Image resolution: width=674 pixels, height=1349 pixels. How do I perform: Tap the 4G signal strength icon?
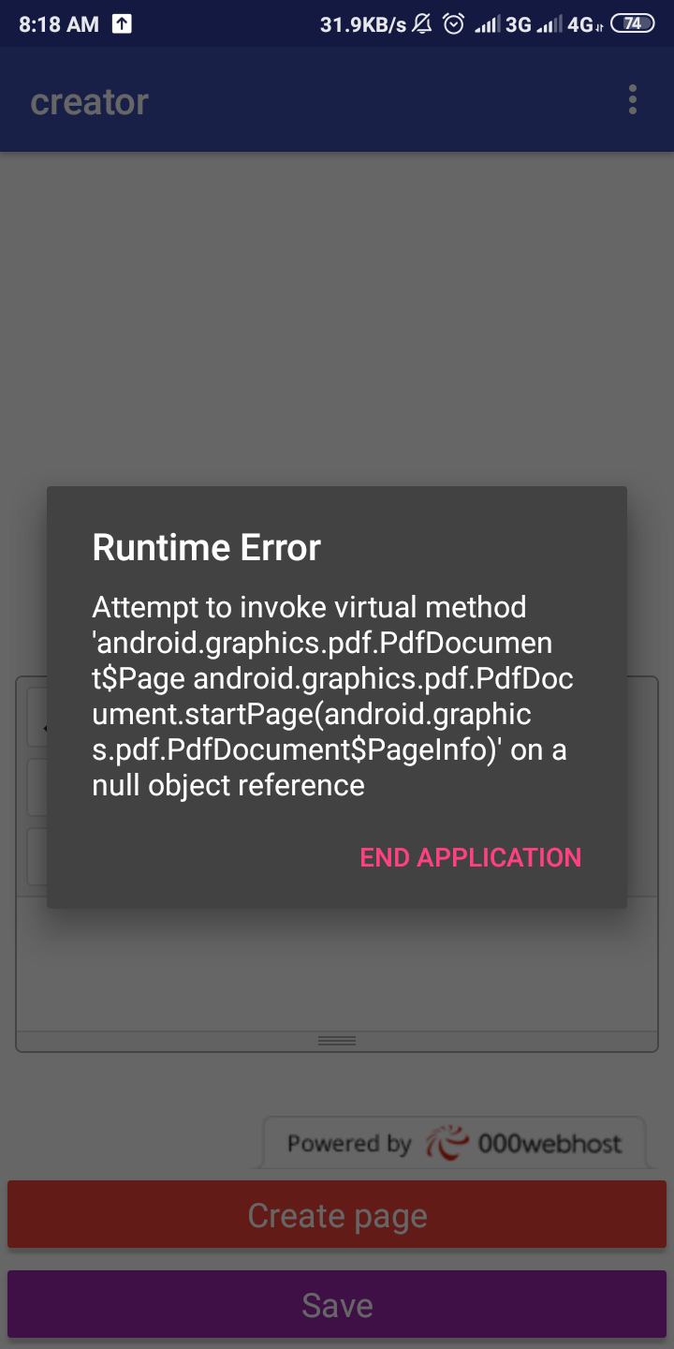click(x=568, y=24)
